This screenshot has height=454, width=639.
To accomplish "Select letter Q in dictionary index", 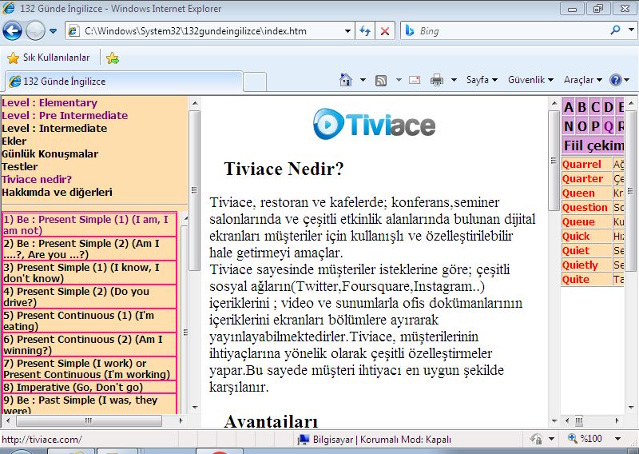I will (609, 126).
